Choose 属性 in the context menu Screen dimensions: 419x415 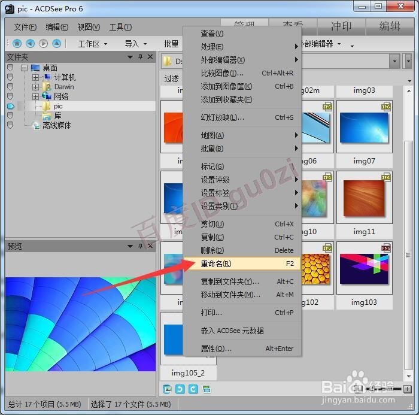click(x=242, y=349)
